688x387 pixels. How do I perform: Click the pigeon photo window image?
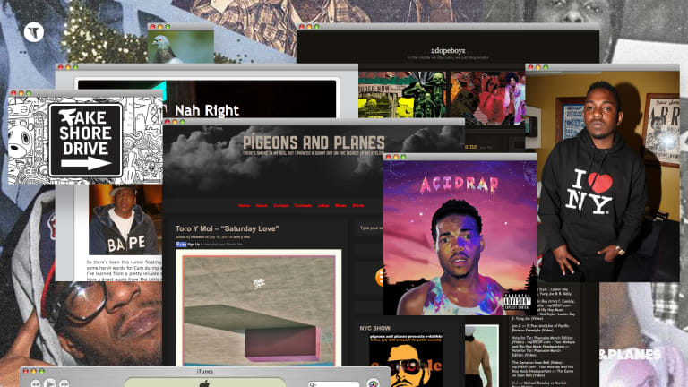tap(181, 47)
